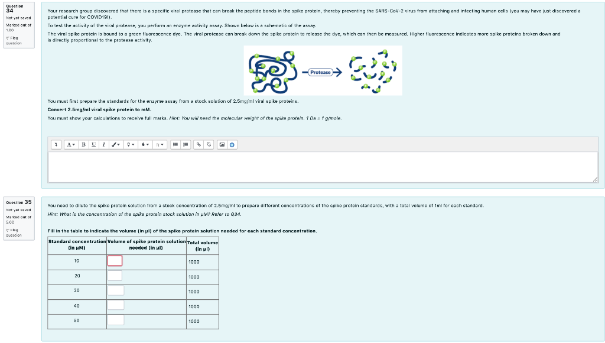Click the hint text referring to Q34

coord(144,214)
